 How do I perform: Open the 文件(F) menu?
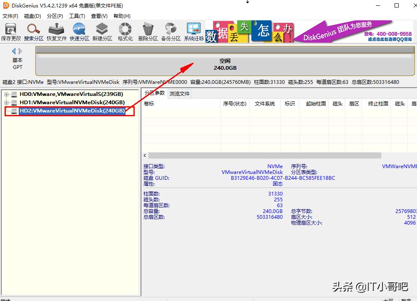point(10,16)
